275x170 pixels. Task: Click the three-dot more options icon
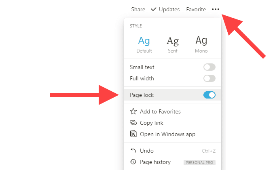(x=216, y=9)
